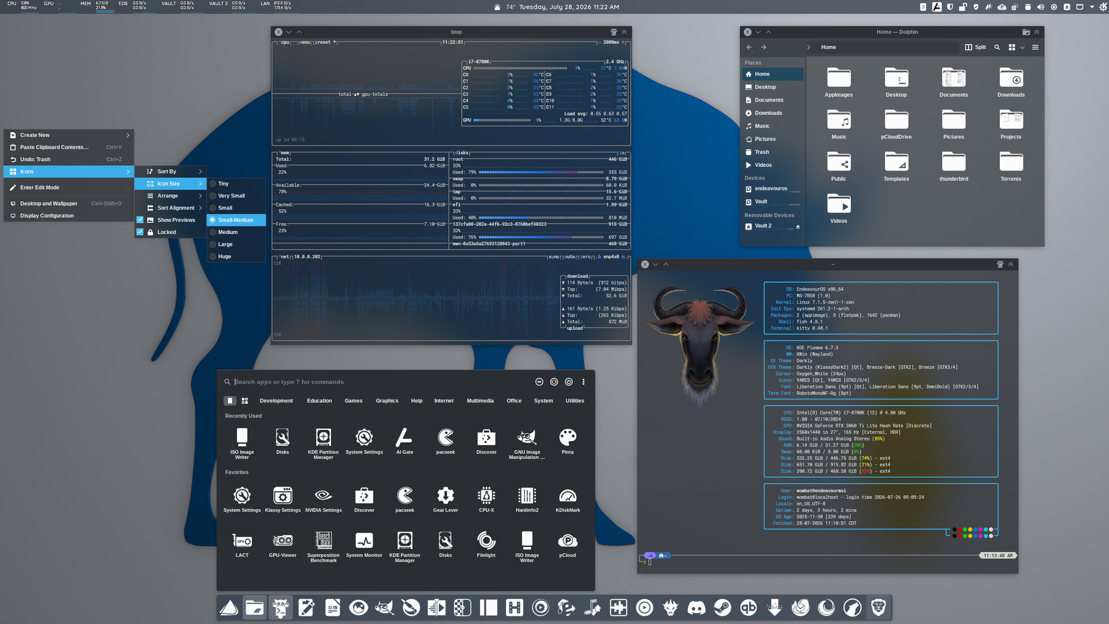
Task: Launch pCloud from launcher Favorites
Action: (x=568, y=545)
